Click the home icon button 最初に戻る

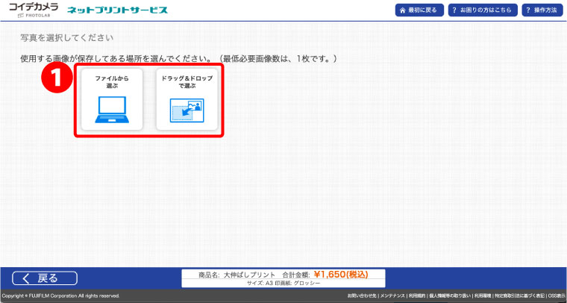tap(421, 10)
